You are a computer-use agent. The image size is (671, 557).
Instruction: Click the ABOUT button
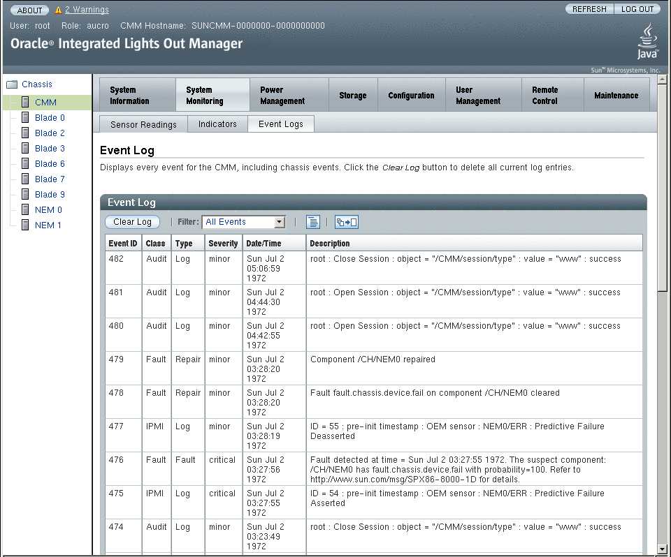click(x=29, y=10)
